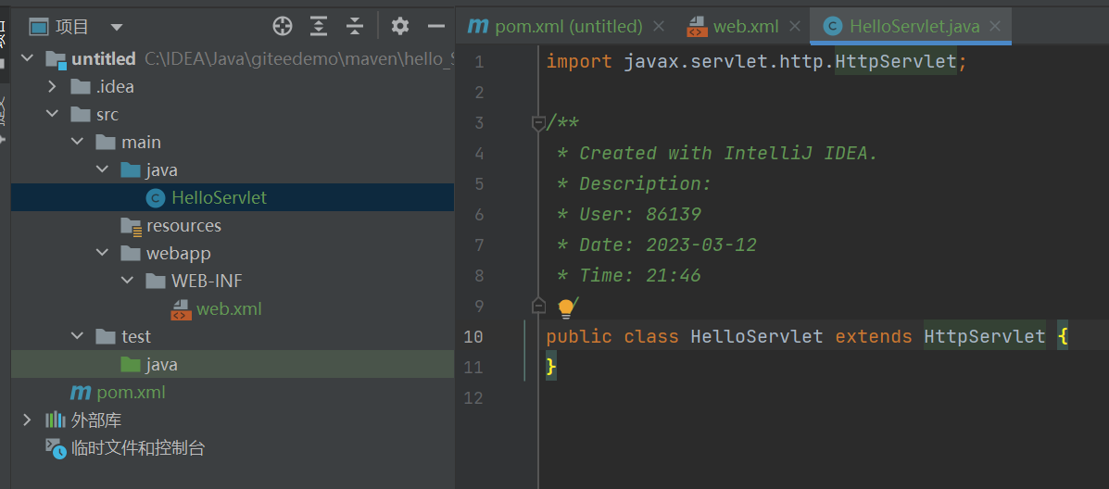1109x489 pixels.
Task: Click line number 1 in the gutter
Action: (480, 62)
